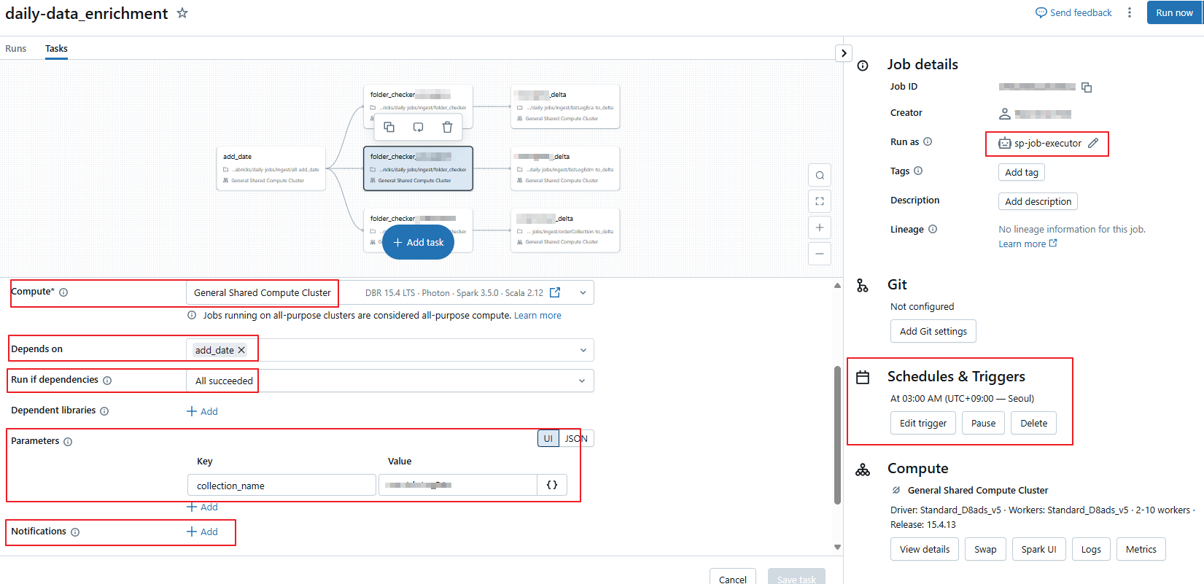Open Spark UI for the cluster
Screen dimensions: 1204x584
(1038, 549)
